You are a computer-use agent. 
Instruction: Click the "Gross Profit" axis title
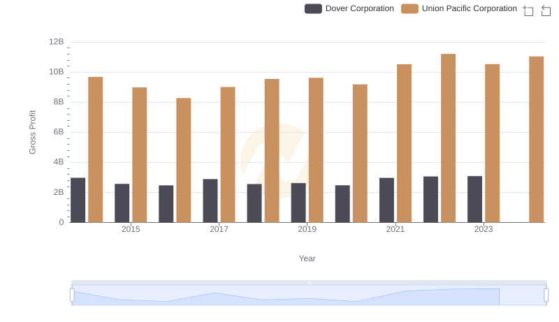pos(32,132)
